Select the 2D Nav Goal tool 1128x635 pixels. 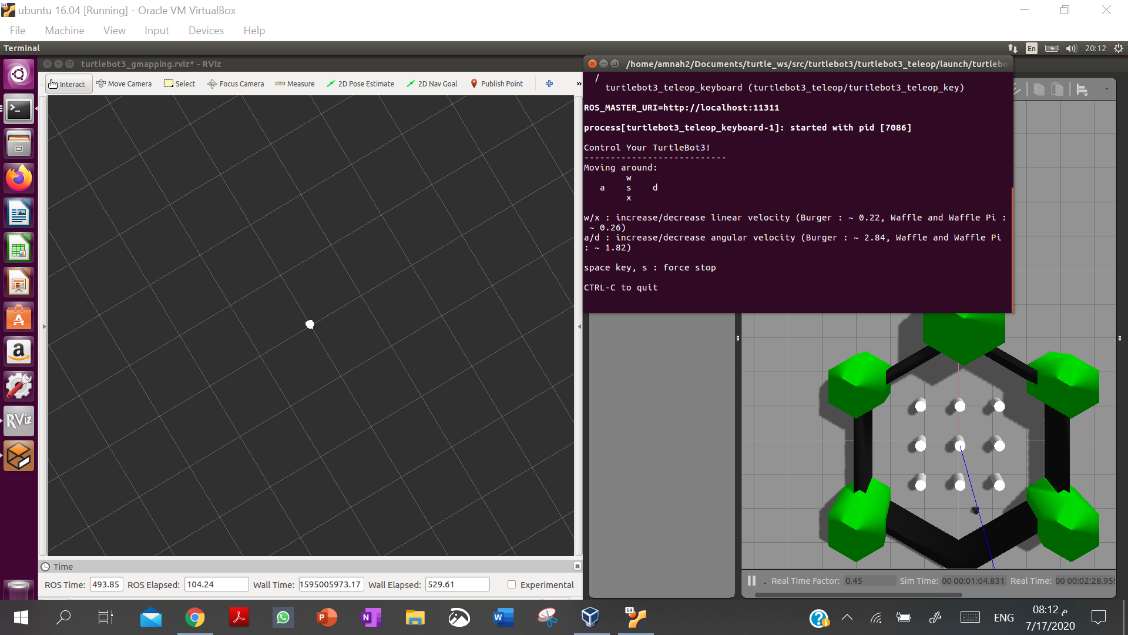tap(432, 84)
